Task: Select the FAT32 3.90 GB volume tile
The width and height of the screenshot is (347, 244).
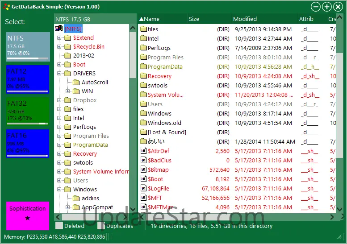Action: point(28,111)
